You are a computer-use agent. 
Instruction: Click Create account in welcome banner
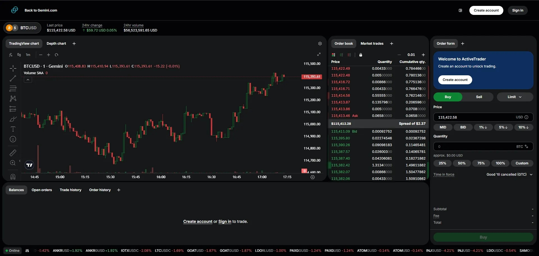coord(455,80)
